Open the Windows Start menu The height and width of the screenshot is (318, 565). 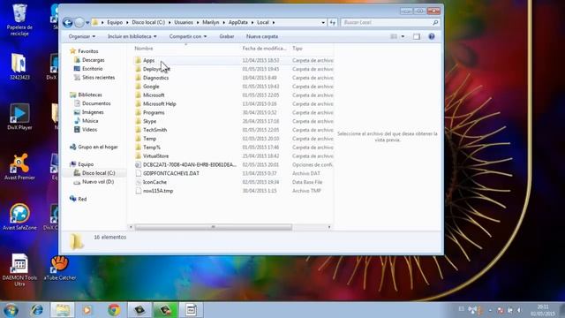tap(11, 310)
